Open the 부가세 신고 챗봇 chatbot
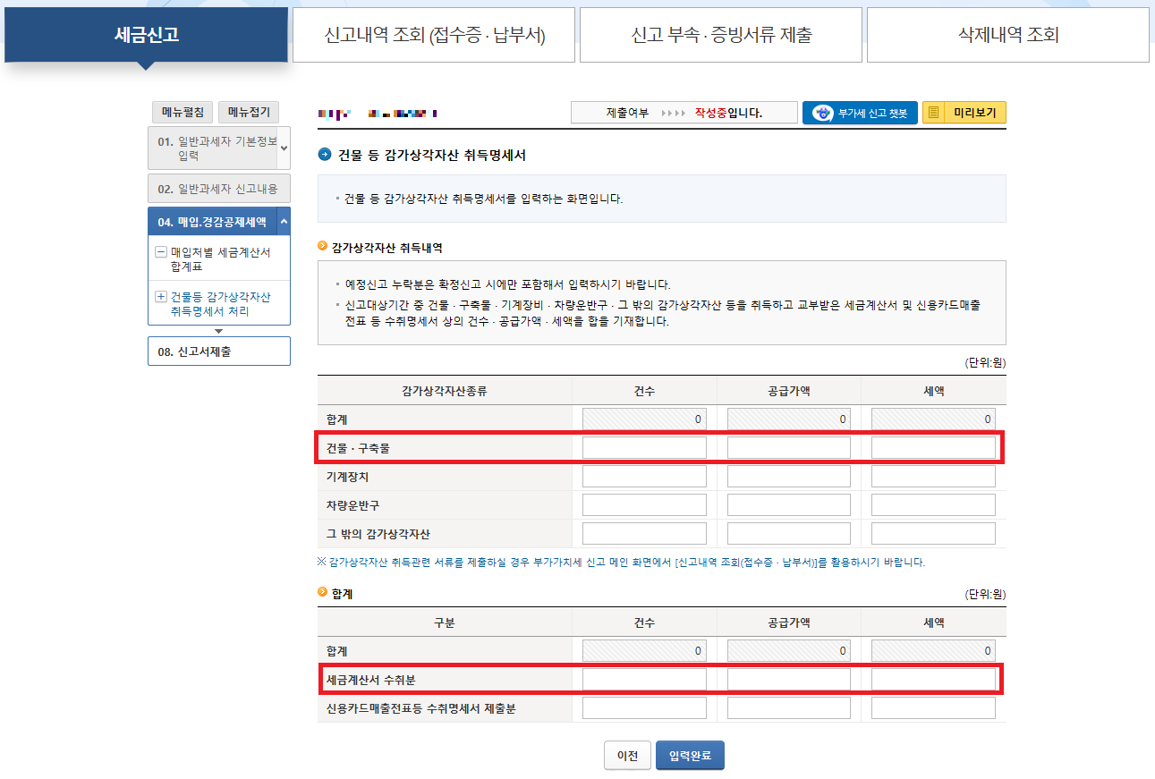This screenshot has width=1155, height=779. click(x=860, y=112)
